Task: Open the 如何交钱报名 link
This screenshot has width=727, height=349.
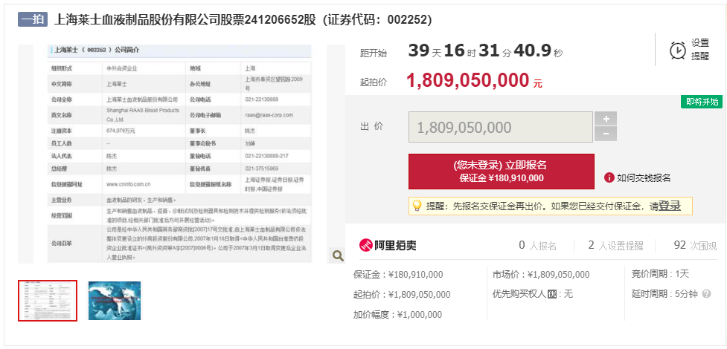Action: tap(644, 177)
